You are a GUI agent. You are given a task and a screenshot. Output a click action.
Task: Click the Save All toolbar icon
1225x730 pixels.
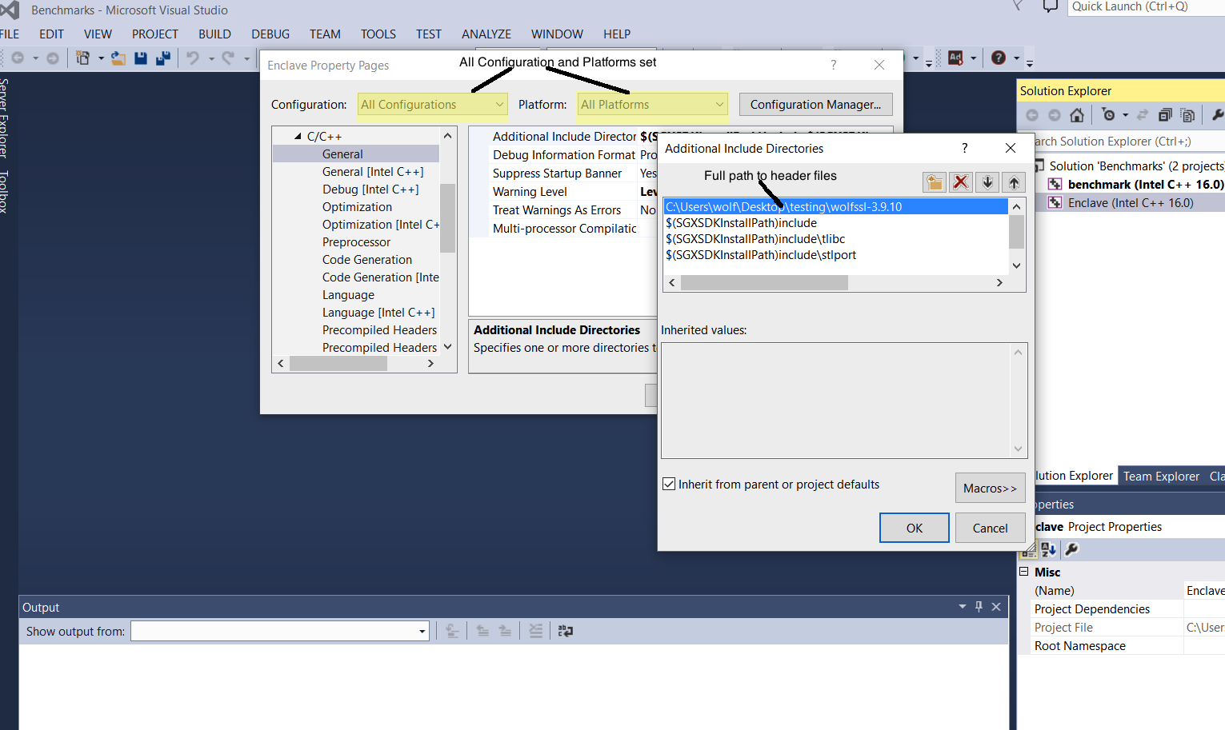coord(163,58)
